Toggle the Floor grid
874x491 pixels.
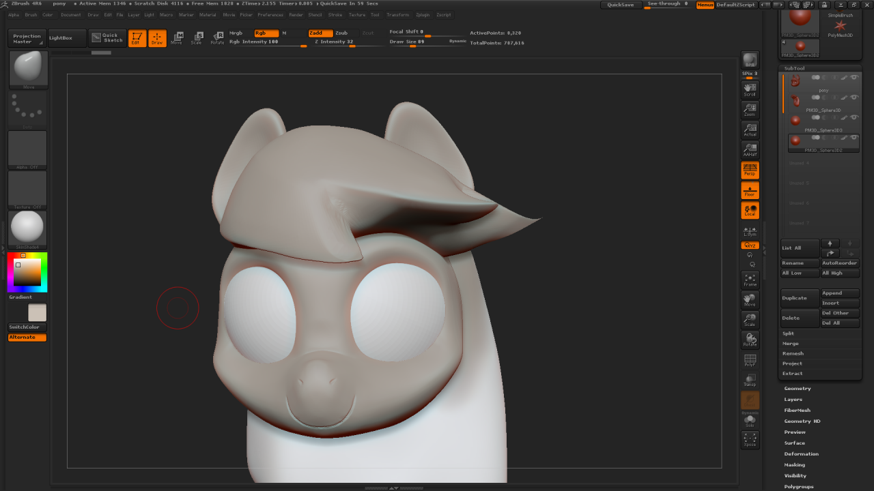tap(750, 190)
